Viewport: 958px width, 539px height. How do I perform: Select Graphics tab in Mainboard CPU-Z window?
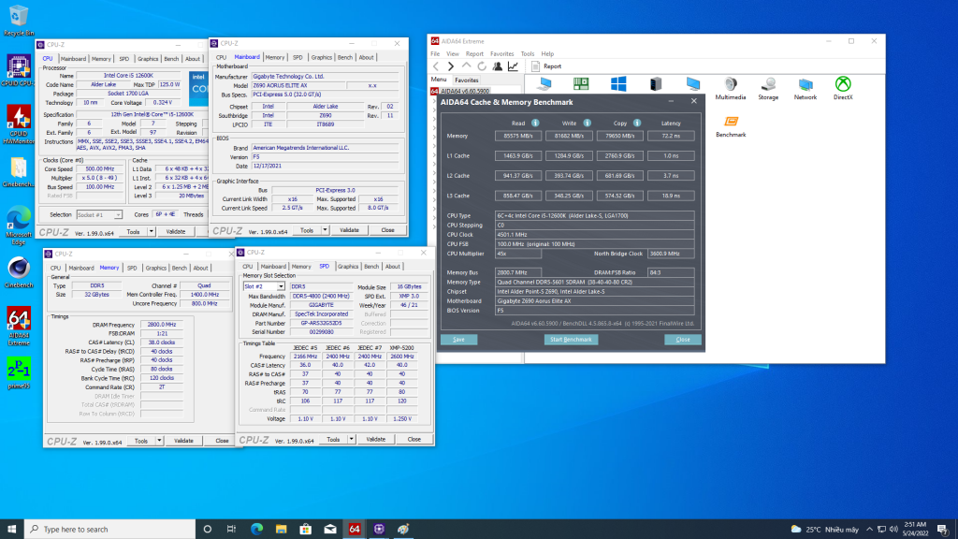[322, 57]
